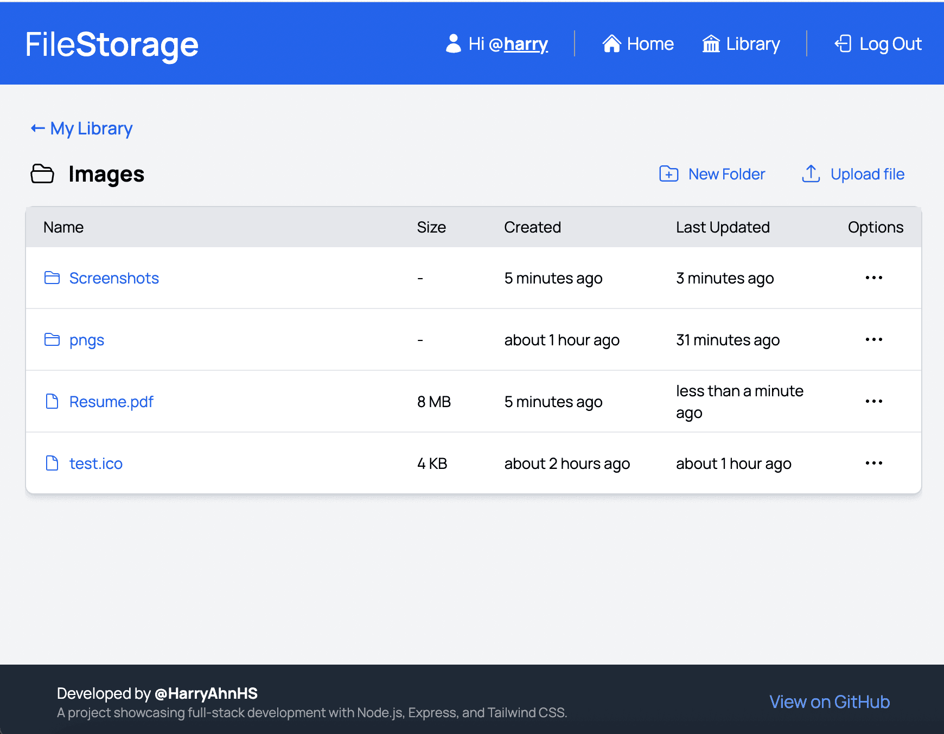Click 'about 2 hours ago' created cell
The height and width of the screenshot is (734, 944).
click(567, 463)
